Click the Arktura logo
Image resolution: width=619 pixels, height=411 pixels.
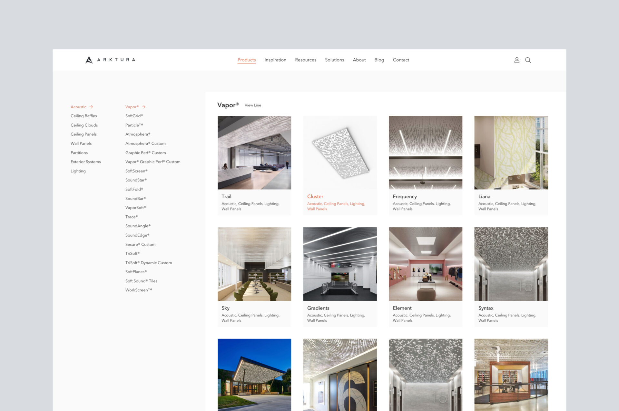[x=110, y=60]
